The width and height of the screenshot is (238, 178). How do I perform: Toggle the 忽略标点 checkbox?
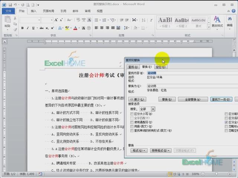point(226,126)
